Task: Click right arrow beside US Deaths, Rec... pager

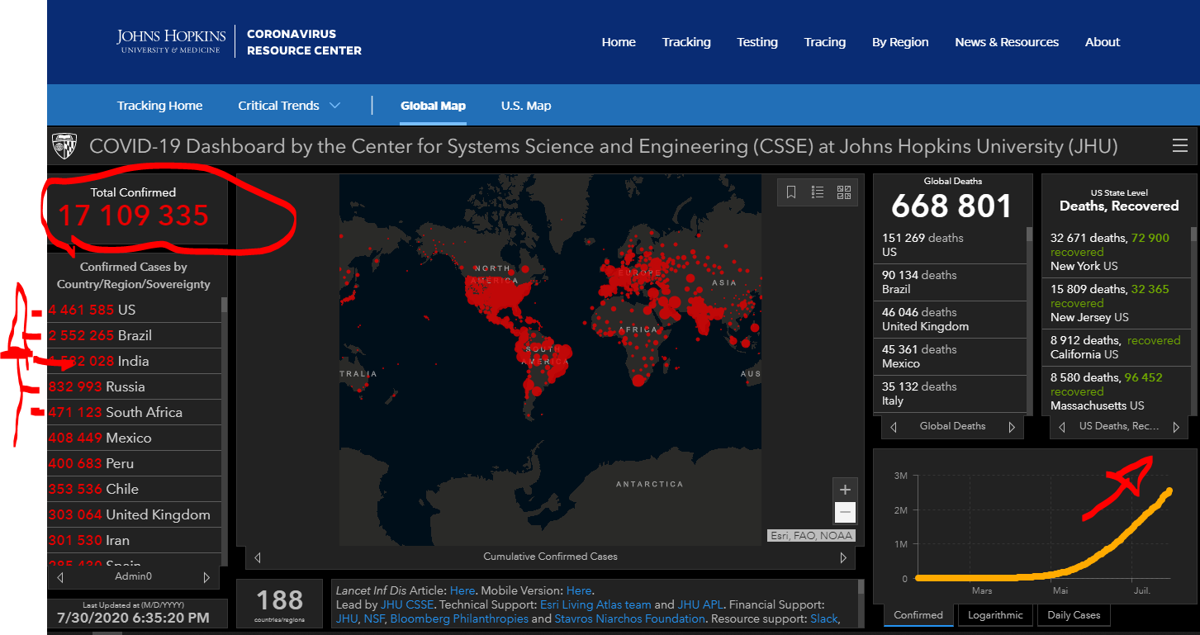Action: pyautogui.click(x=1176, y=427)
